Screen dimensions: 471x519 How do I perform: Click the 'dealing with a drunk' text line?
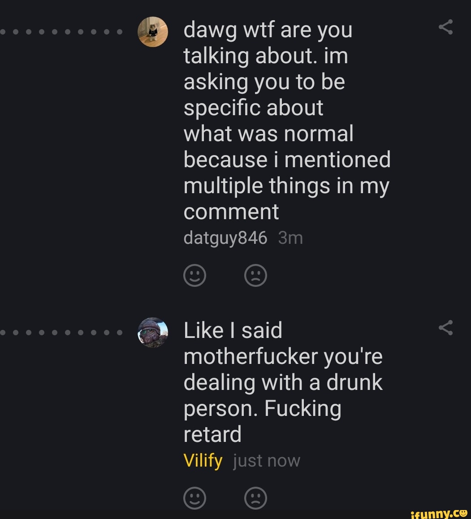[x=283, y=382]
